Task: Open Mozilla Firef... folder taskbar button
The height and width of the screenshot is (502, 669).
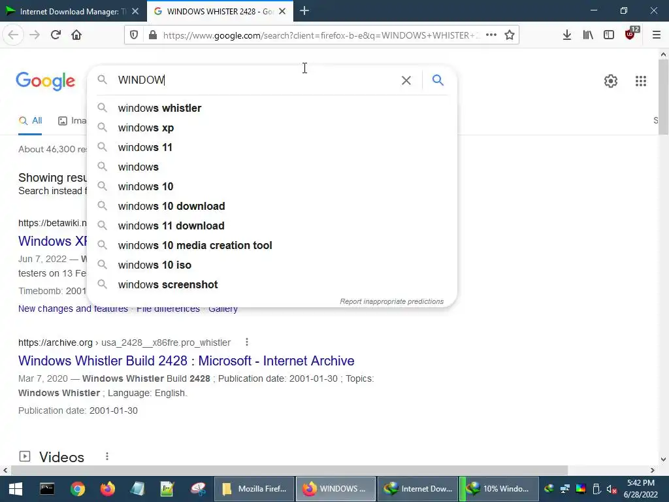Action: point(254,489)
